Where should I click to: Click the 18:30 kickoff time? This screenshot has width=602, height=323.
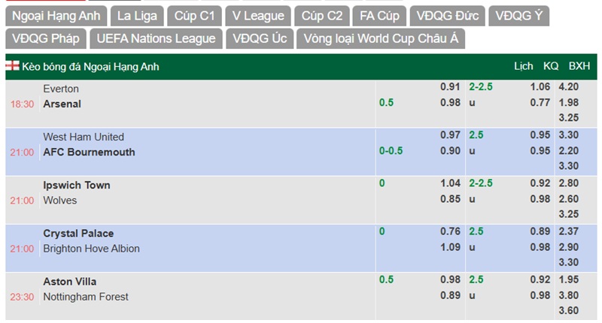pos(22,104)
